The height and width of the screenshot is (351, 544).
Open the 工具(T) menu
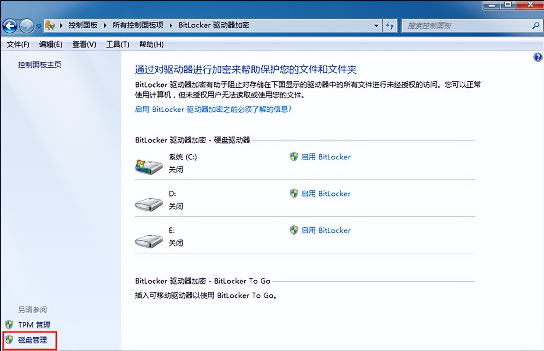[117, 44]
